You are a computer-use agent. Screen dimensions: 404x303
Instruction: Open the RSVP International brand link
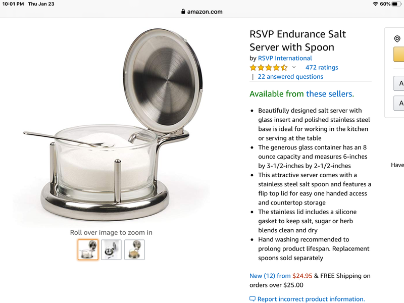point(285,58)
